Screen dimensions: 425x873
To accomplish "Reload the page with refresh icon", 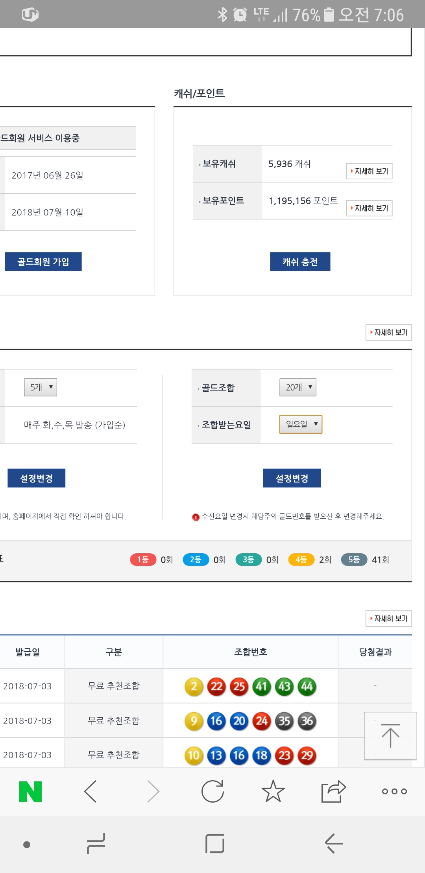I will (x=213, y=791).
